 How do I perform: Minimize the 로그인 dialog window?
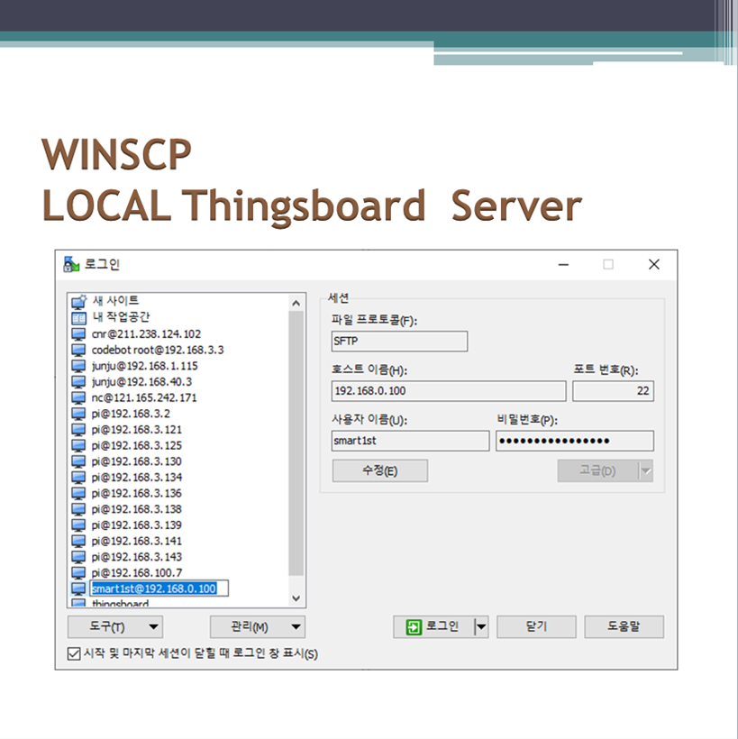click(x=563, y=265)
